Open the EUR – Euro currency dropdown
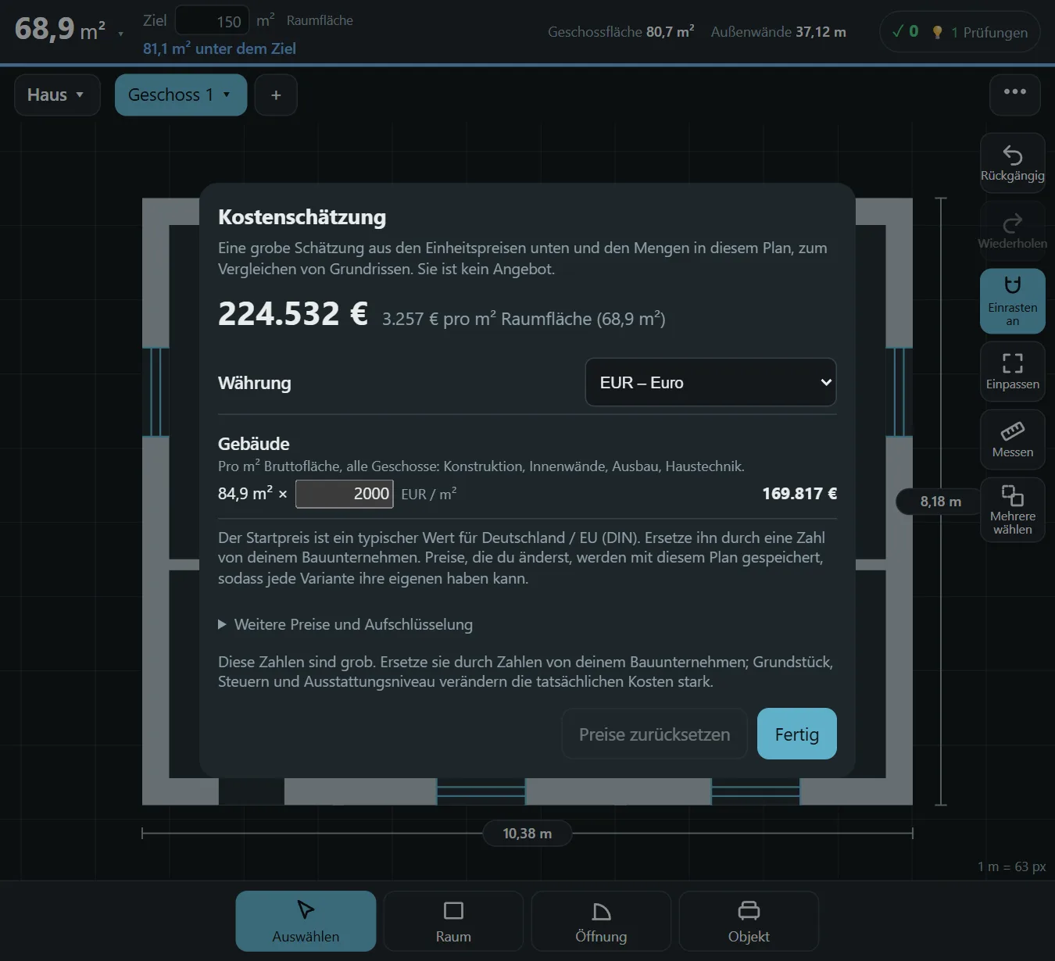 710,382
